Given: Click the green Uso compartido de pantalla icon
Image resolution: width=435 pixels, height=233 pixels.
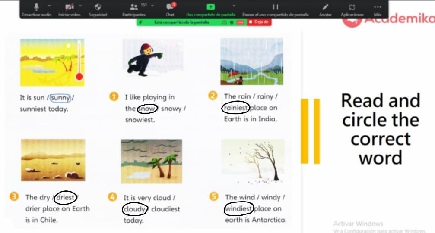Looking at the screenshot, I should pyautogui.click(x=210, y=7).
